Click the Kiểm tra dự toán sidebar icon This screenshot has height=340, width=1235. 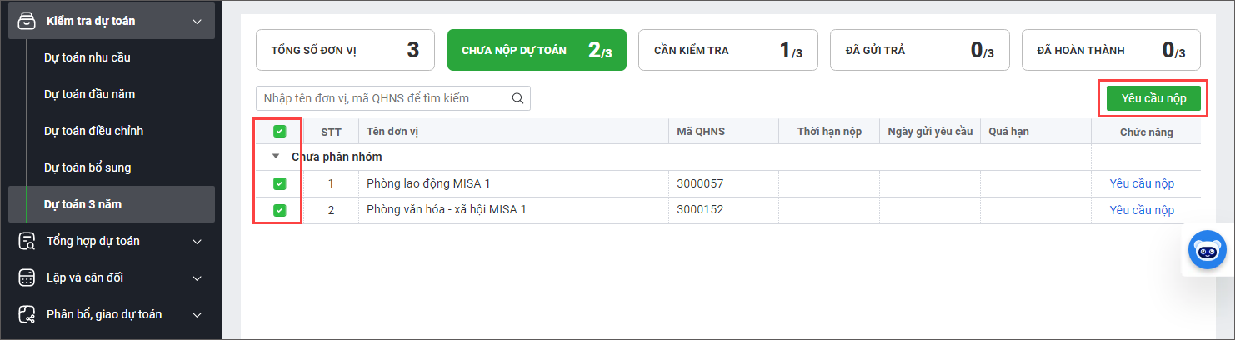[x=27, y=21]
